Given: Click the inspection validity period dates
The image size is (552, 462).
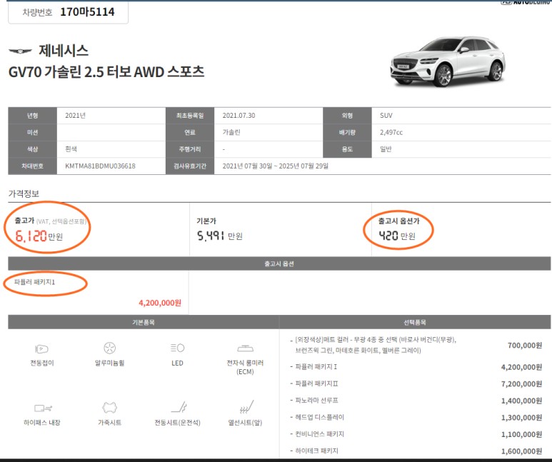Looking at the screenshot, I should 276,166.
